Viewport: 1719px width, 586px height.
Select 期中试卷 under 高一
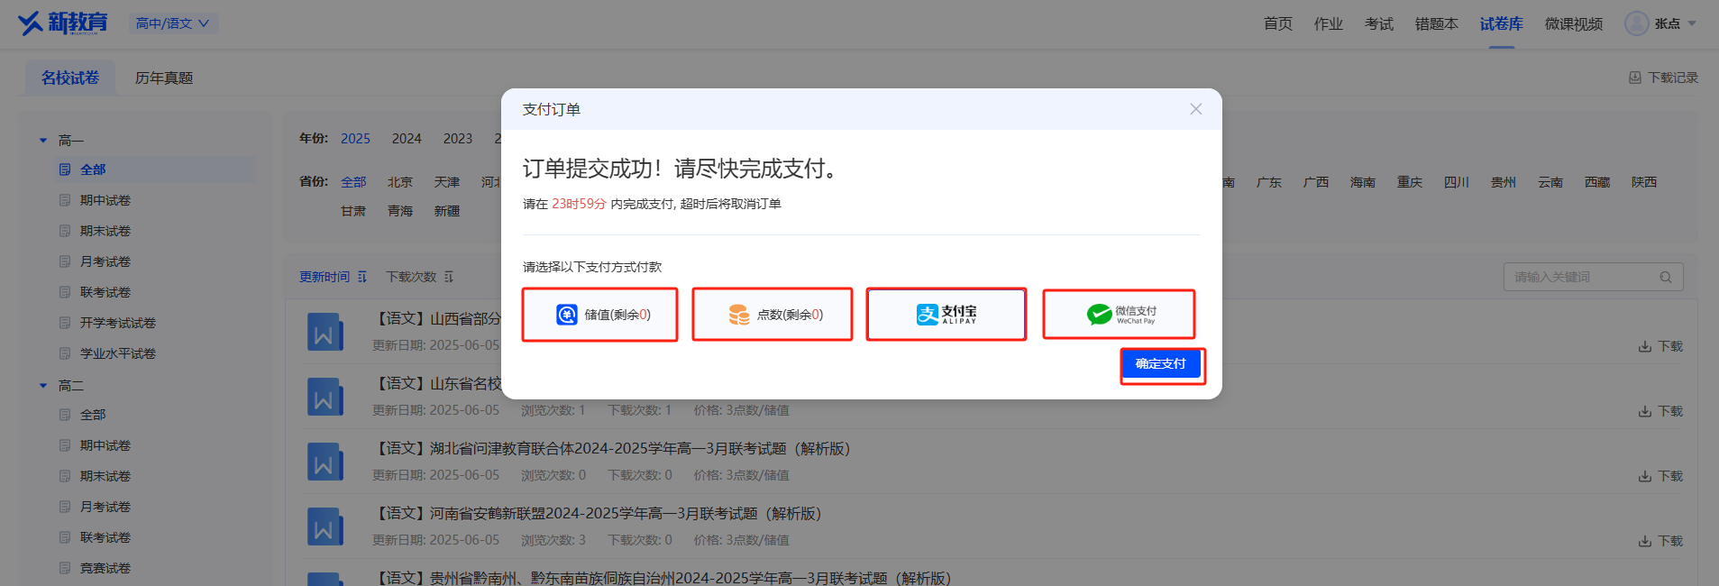[105, 200]
